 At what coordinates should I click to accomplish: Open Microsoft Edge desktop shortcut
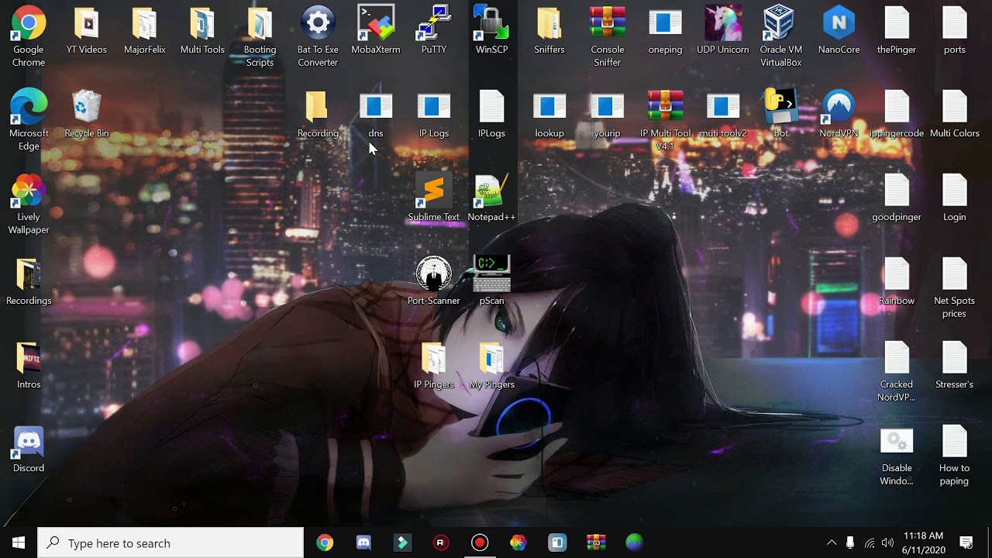point(29,107)
